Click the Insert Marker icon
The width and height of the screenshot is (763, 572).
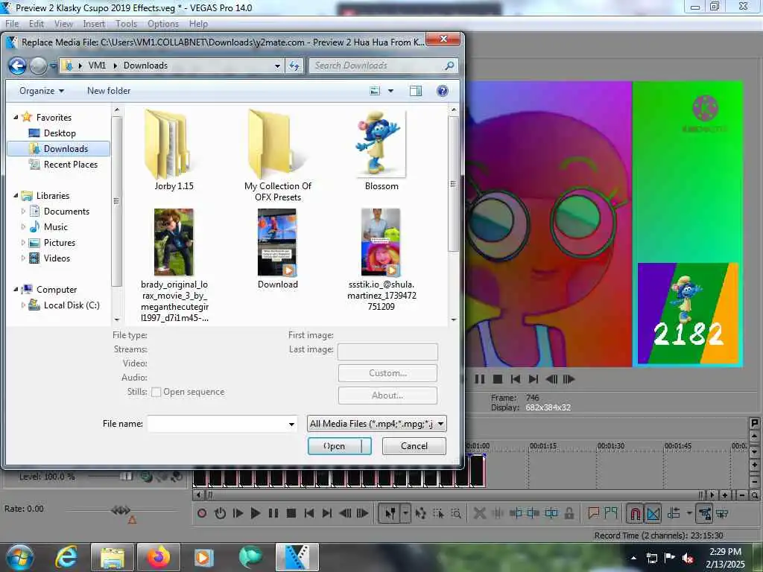point(593,513)
